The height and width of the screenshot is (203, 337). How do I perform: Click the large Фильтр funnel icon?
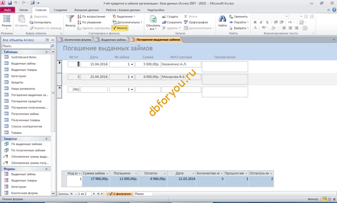coord(70,21)
